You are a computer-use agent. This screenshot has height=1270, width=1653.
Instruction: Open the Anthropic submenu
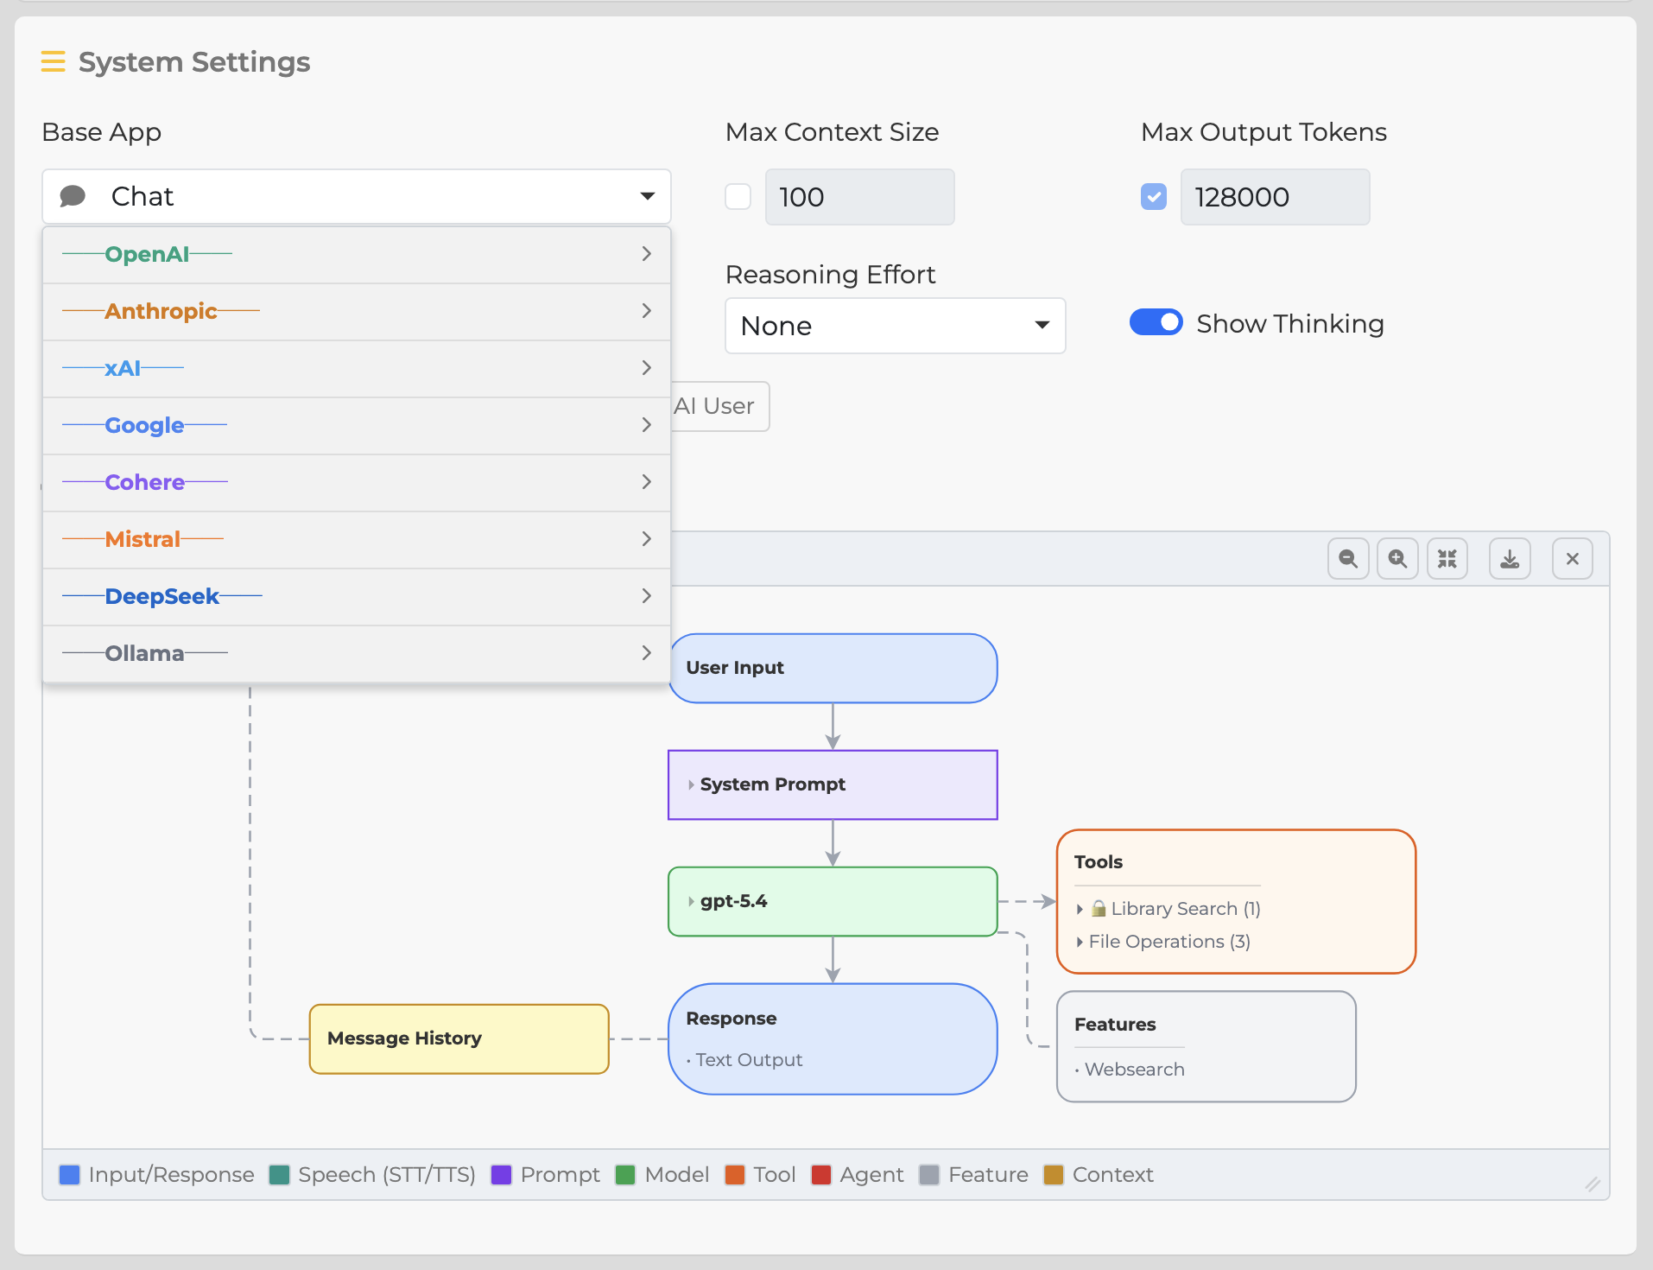click(x=357, y=311)
